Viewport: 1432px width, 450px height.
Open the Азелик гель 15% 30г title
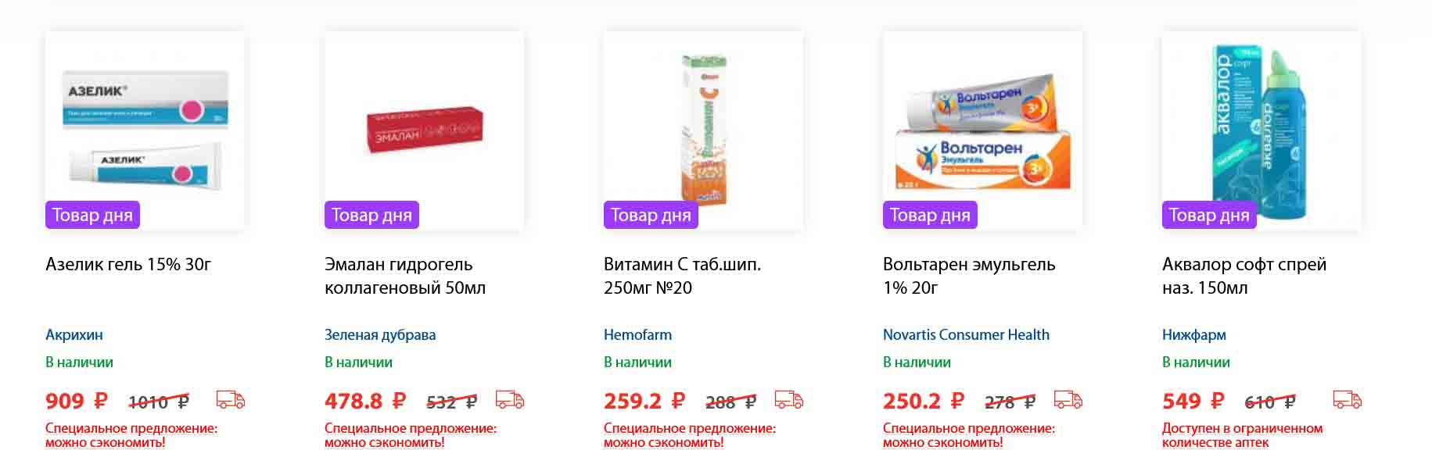point(128,264)
